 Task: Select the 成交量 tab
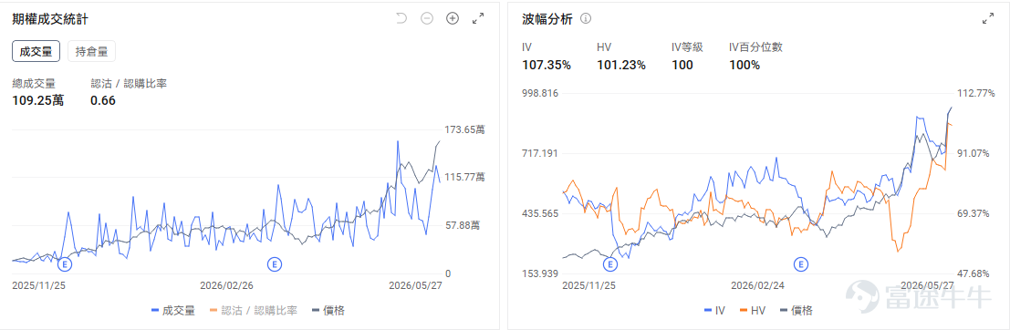(x=36, y=51)
